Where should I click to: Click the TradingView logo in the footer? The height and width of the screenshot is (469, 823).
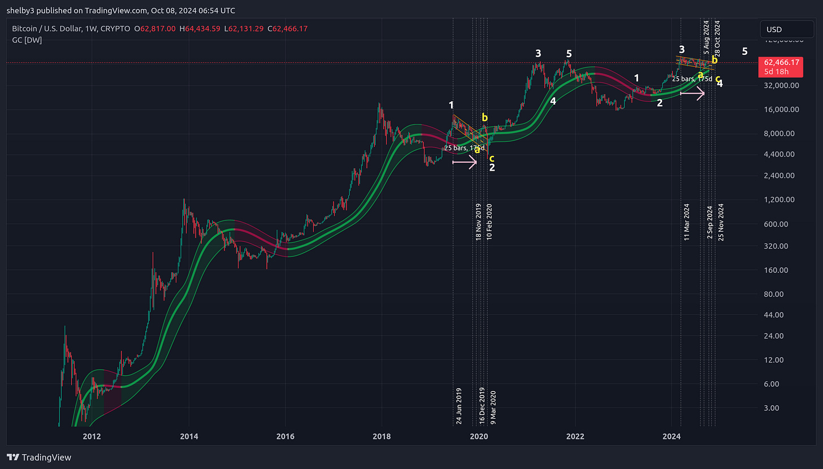pyautogui.click(x=39, y=457)
